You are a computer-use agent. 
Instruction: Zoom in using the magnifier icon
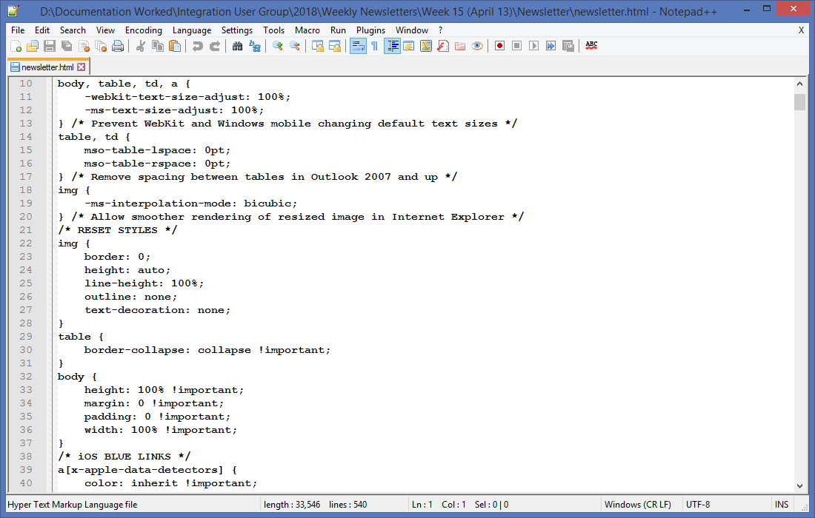tap(277, 45)
